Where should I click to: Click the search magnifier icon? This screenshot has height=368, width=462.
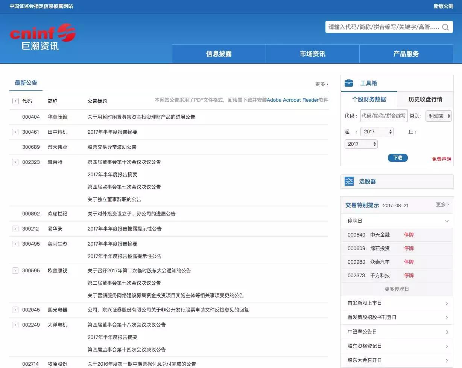coord(445,27)
